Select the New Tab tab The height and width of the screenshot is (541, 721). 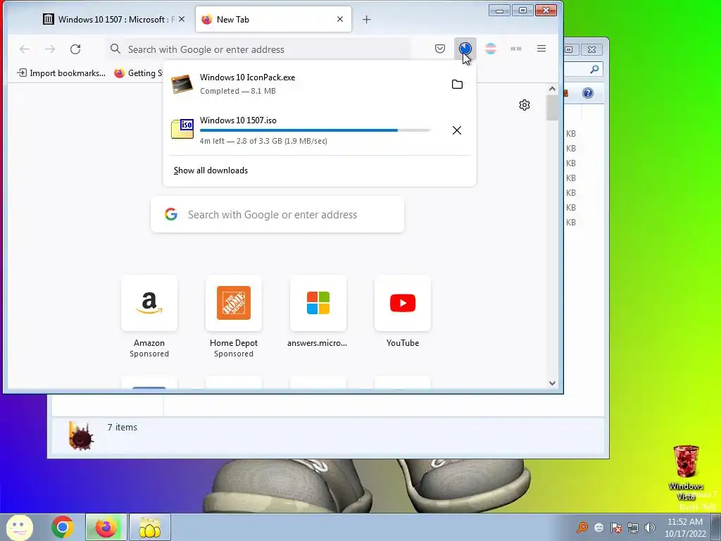pos(273,19)
